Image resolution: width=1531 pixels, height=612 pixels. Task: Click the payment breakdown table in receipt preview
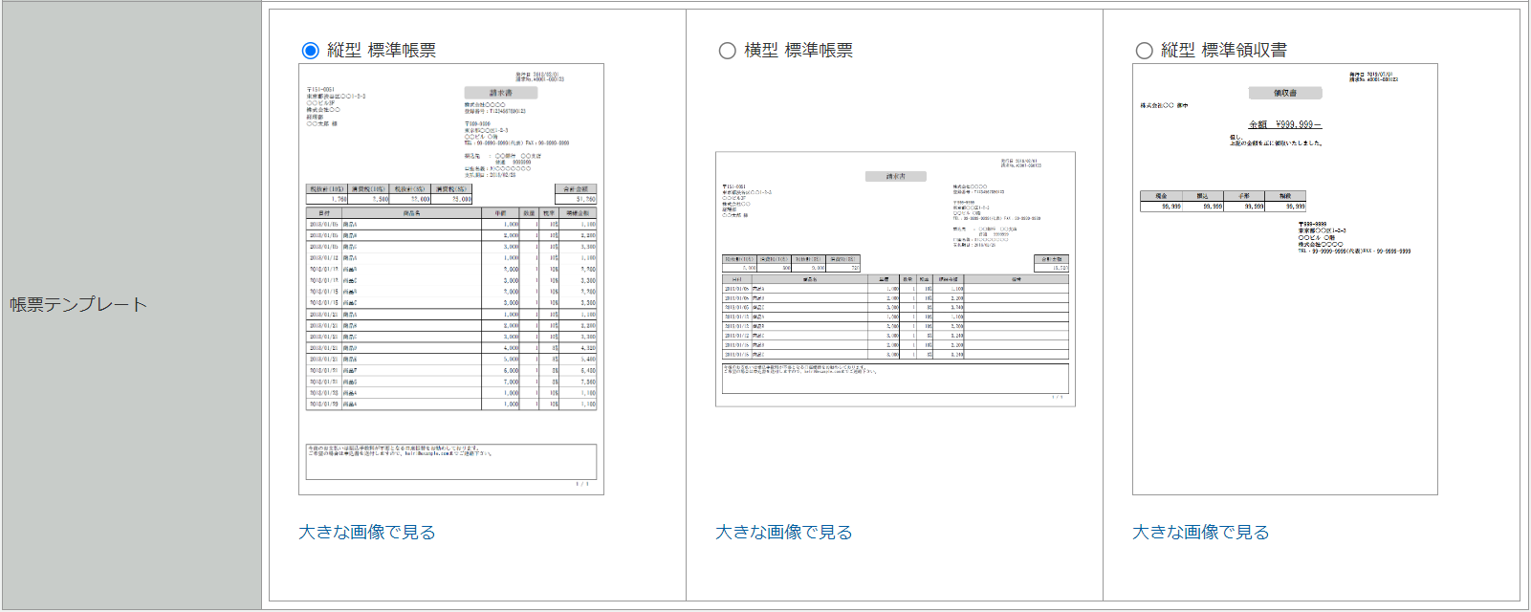coord(1223,201)
